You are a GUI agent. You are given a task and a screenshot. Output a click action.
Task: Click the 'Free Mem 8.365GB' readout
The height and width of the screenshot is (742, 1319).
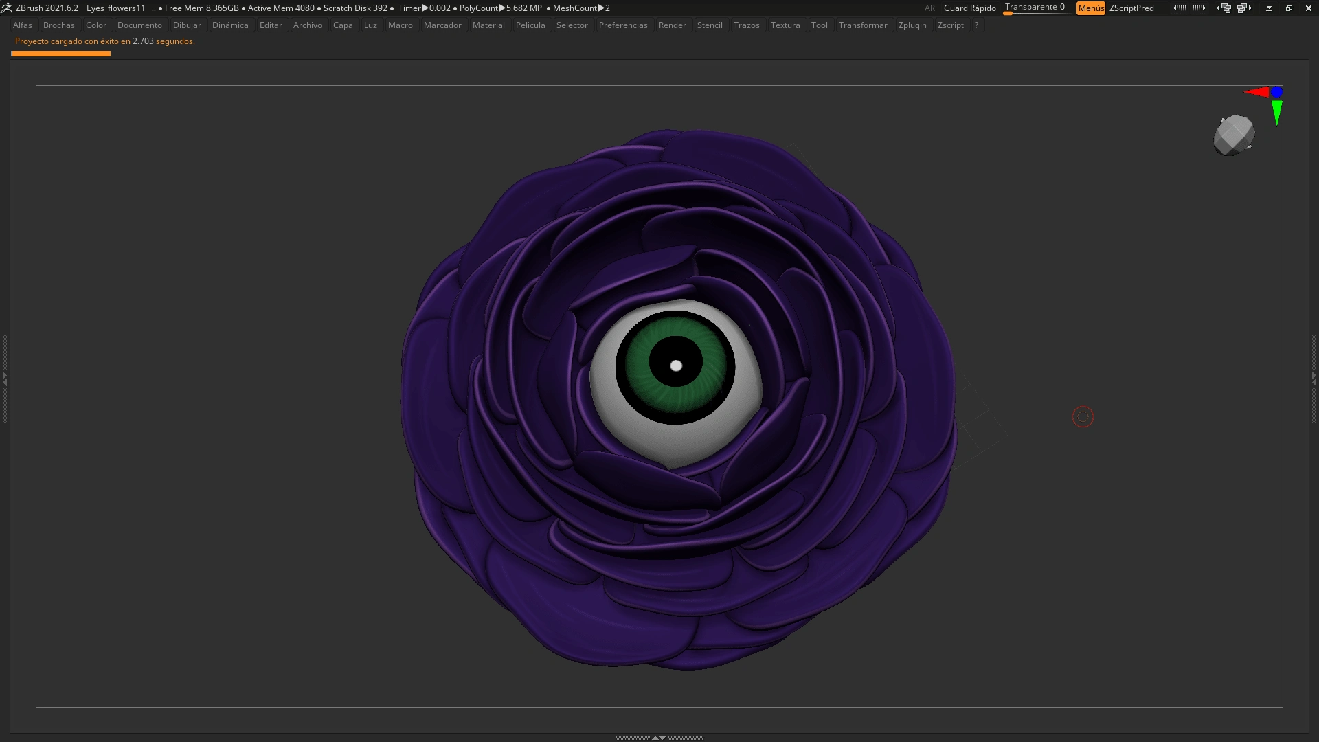201,8
